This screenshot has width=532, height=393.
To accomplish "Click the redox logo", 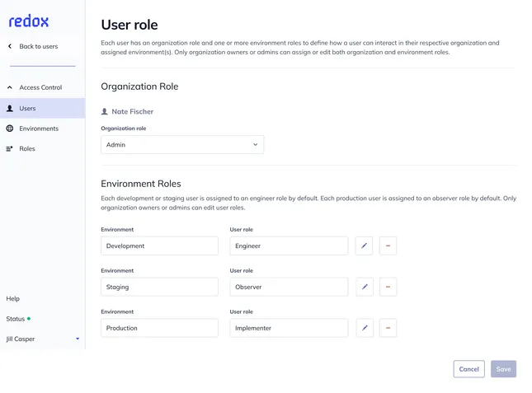I will pos(29,21).
